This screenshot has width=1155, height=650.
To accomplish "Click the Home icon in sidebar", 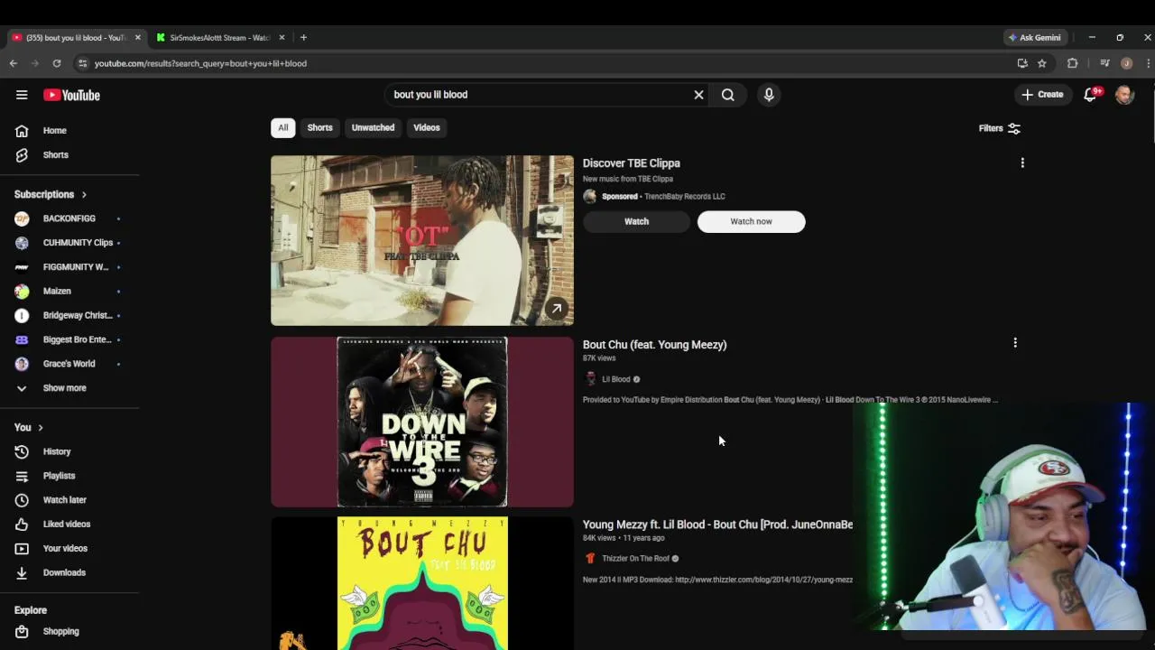I will coord(22,131).
